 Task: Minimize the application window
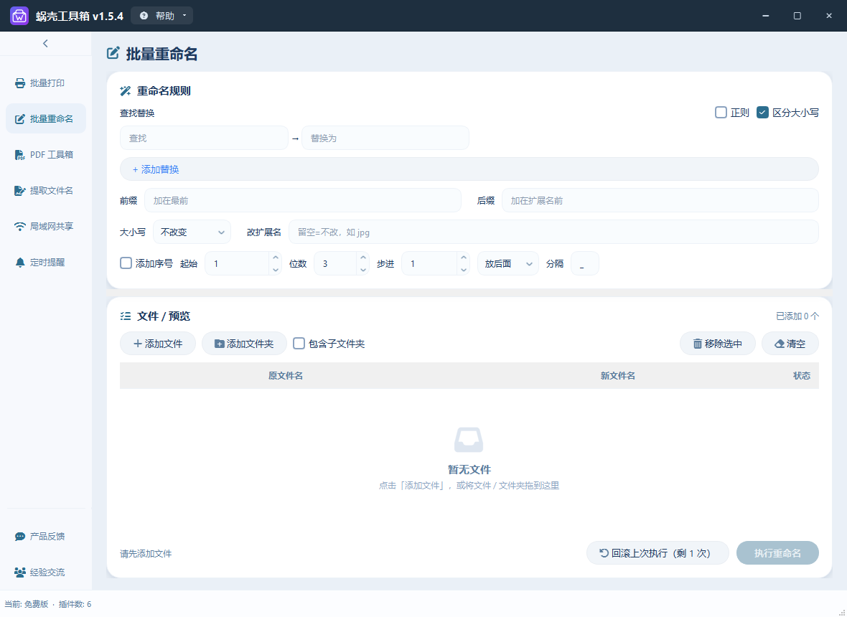pos(765,16)
